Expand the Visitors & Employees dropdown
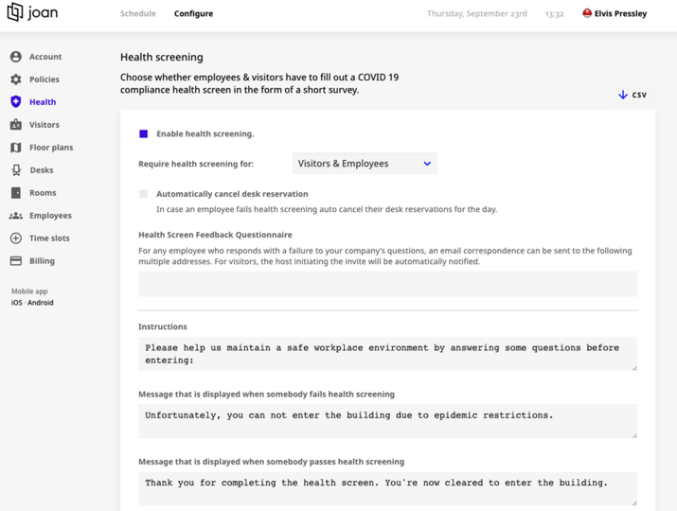Screen dimensions: 677x511 coord(365,164)
